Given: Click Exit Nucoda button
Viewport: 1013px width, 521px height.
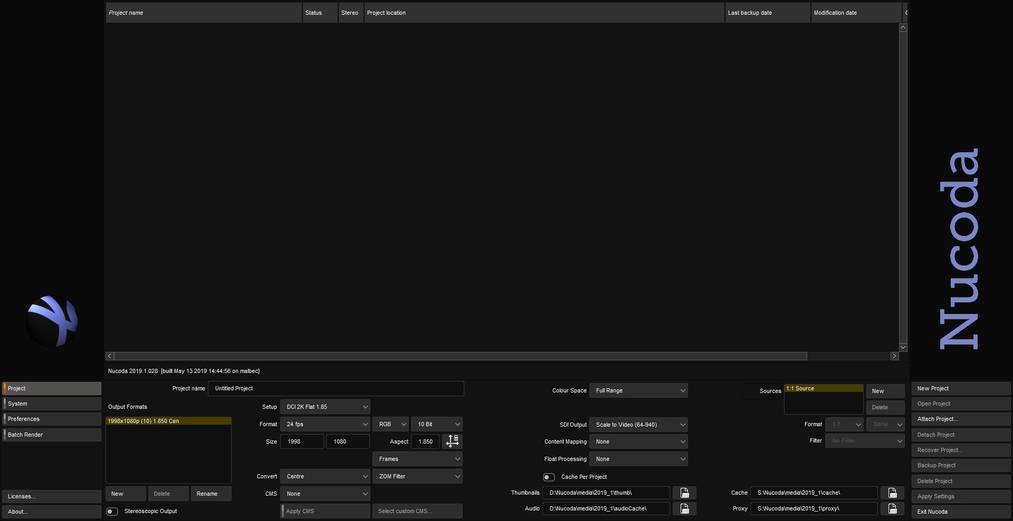Looking at the screenshot, I should pyautogui.click(x=961, y=512).
